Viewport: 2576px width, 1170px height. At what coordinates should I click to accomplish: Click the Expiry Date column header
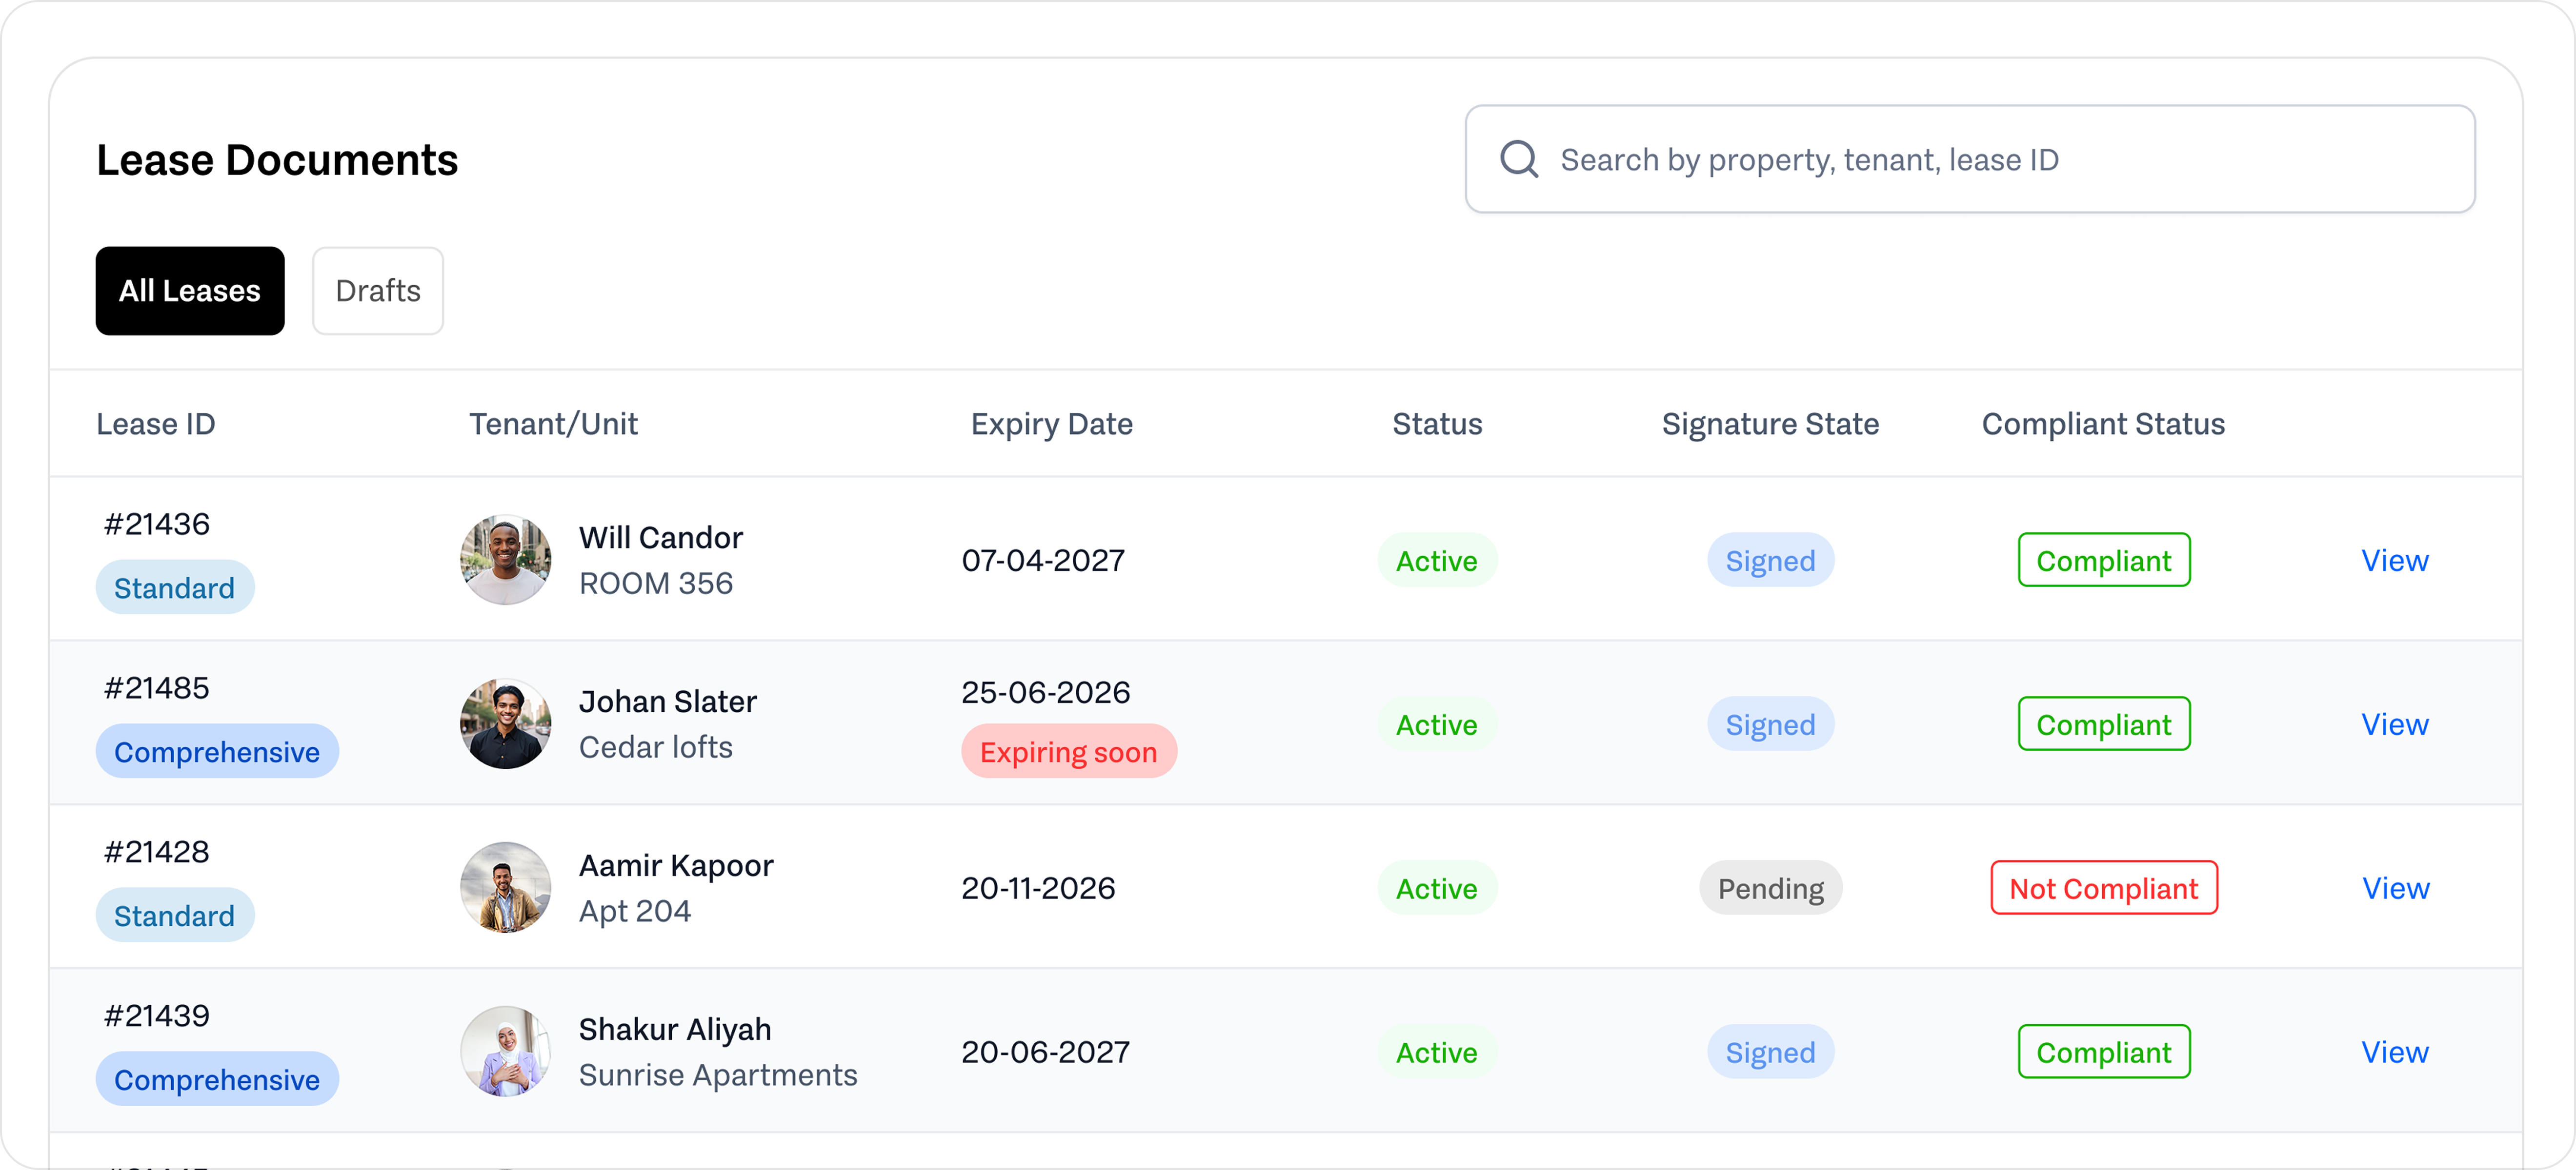tap(1051, 424)
